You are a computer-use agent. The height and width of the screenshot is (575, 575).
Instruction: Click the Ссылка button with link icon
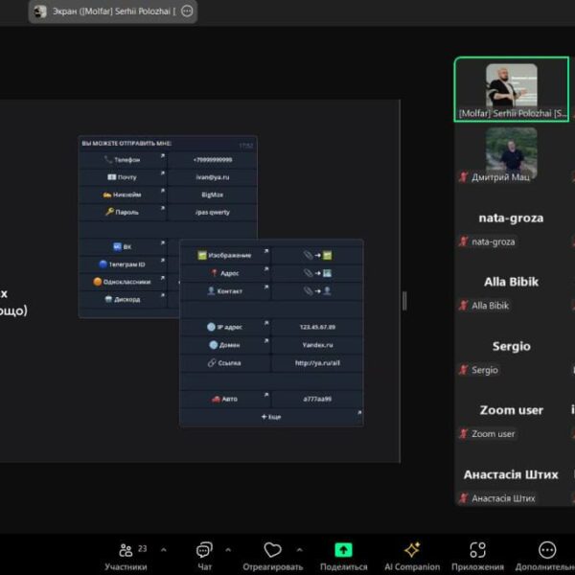click(x=225, y=363)
